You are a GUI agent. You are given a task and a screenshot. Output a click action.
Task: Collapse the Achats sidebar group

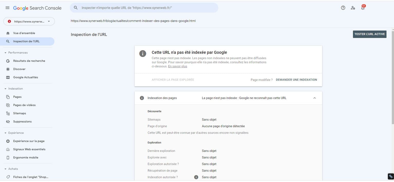tap(5, 169)
